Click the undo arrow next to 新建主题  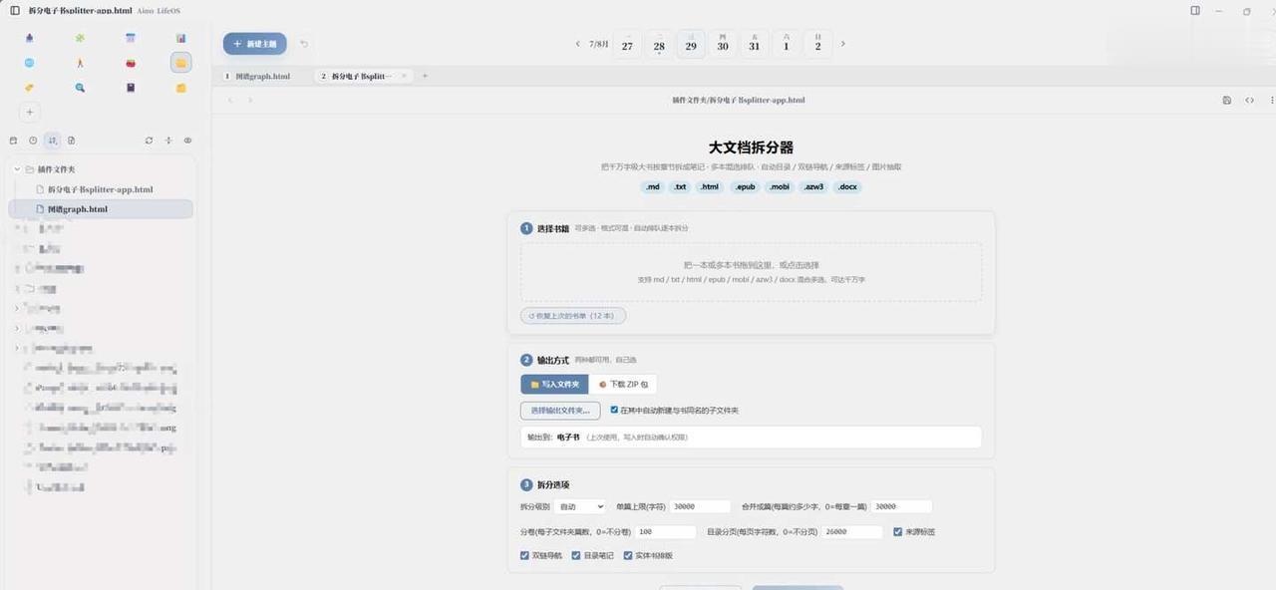point(304,44)
